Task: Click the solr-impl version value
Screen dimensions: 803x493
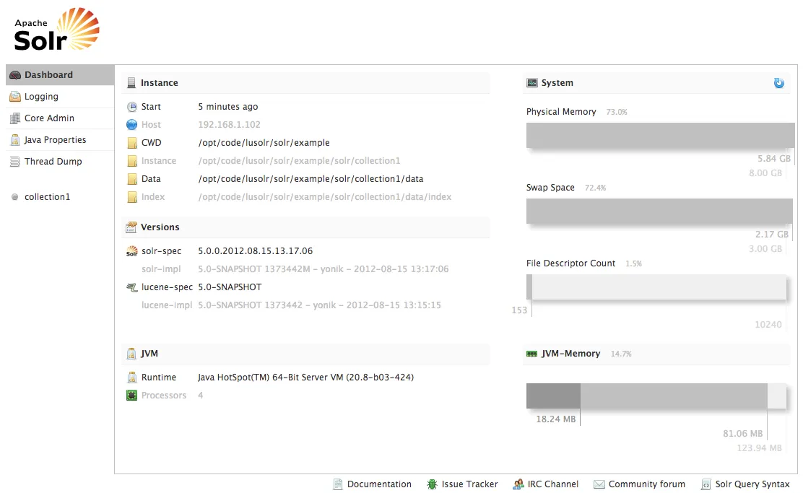Action: click(x=323, y=269)
